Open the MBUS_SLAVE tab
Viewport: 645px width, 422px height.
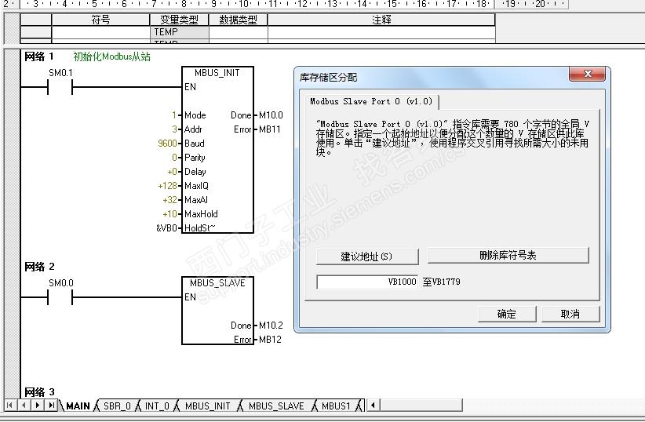(276, 406)
